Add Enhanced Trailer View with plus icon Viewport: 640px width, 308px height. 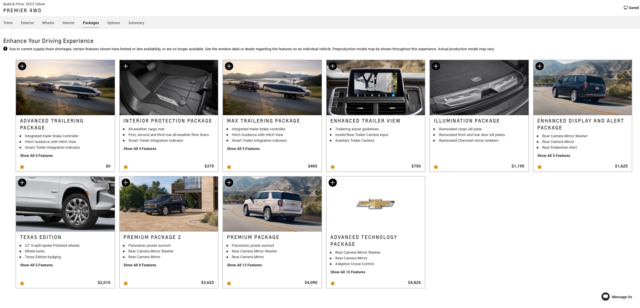333,66
